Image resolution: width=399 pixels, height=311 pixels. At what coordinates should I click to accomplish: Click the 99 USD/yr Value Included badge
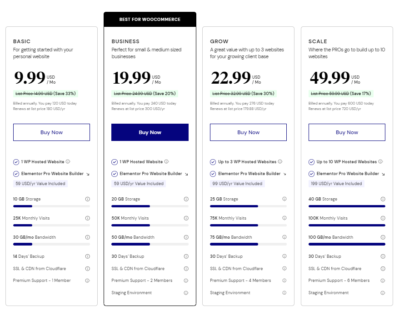point(237,184)
